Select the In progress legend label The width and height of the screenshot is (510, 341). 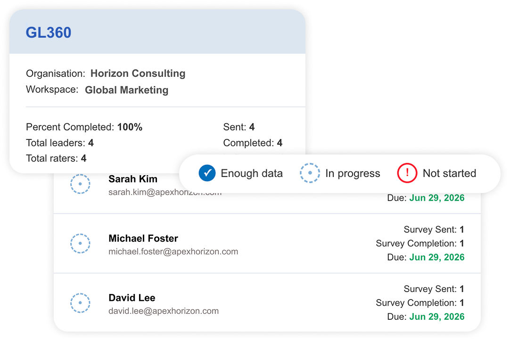click(x=353, y=173)
